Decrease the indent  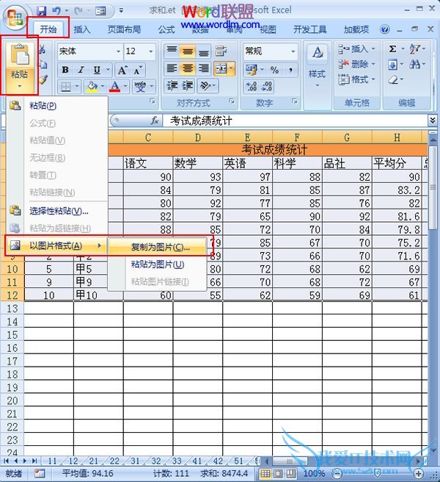(x=172, y=85)
